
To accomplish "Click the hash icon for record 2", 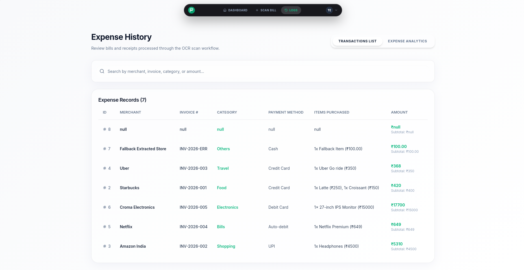I will (105, 188).
